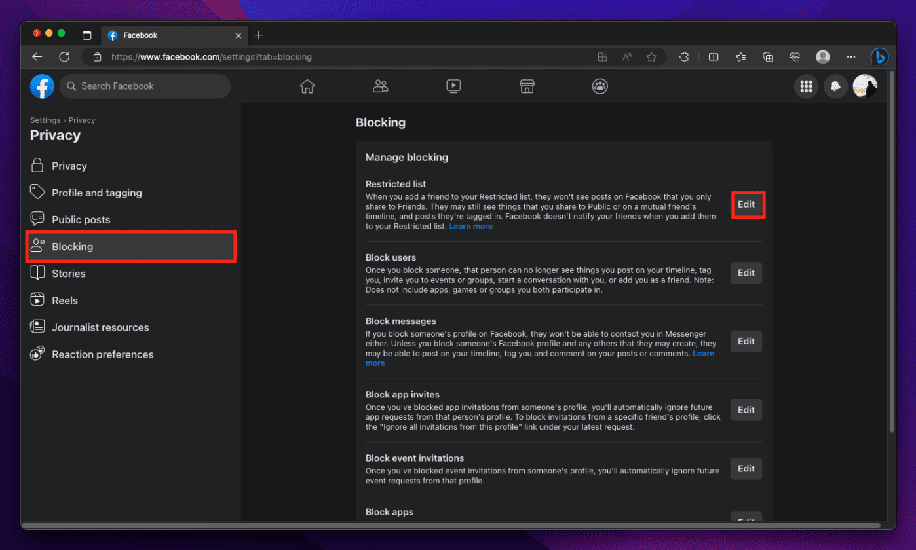Reload the page with the browser refresh button
This screenshot has width=916, height=550.
coord(64,57)
